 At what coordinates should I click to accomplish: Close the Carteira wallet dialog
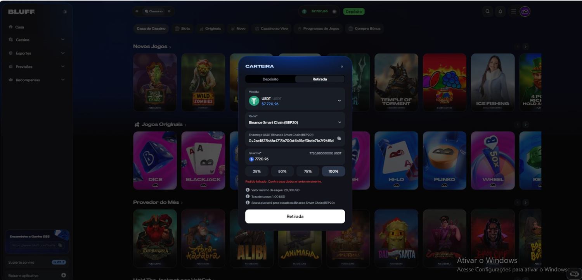[342, 67]
